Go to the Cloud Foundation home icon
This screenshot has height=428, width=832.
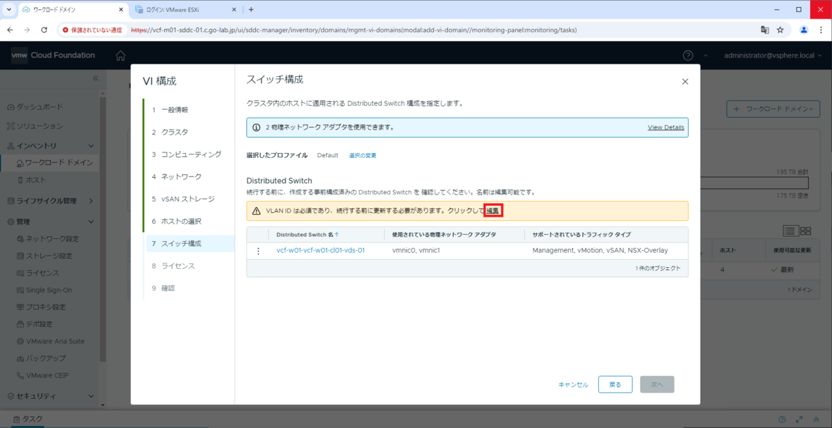tap(121, 55)
